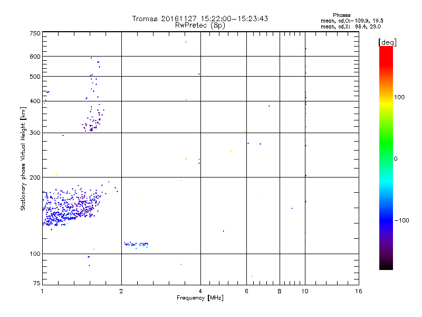Click the color bar tick label '-100'

click(401, 220)
